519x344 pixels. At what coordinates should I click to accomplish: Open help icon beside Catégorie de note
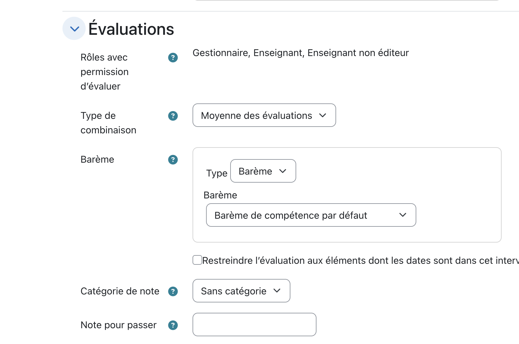(173, 291)
